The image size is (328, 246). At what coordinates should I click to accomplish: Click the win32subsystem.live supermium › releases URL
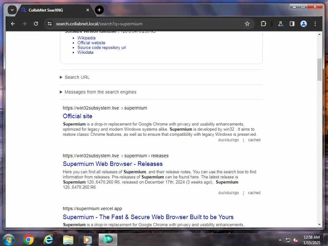coord(116,156)
